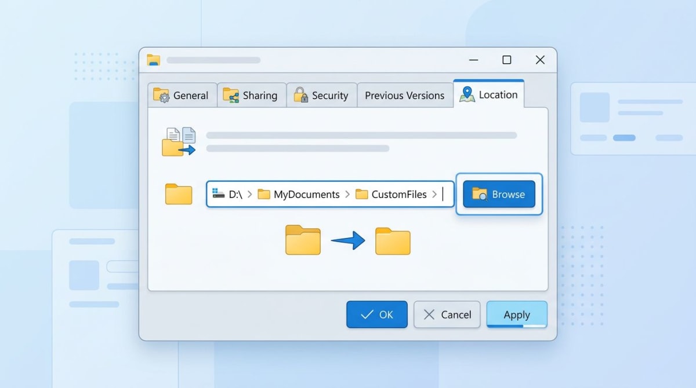Expand the chevron after MyDocuments
This screenshot has height=388, width=696.
tap(347, 195)
